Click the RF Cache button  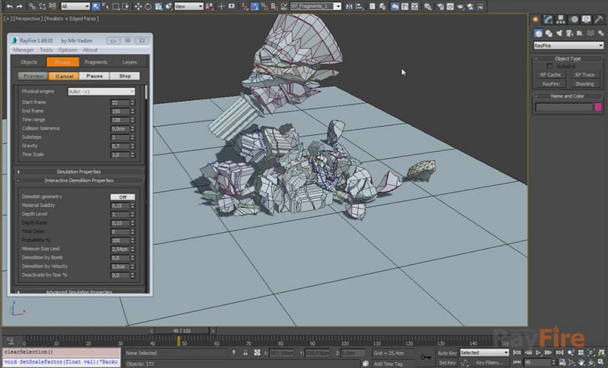pos(550,75)
